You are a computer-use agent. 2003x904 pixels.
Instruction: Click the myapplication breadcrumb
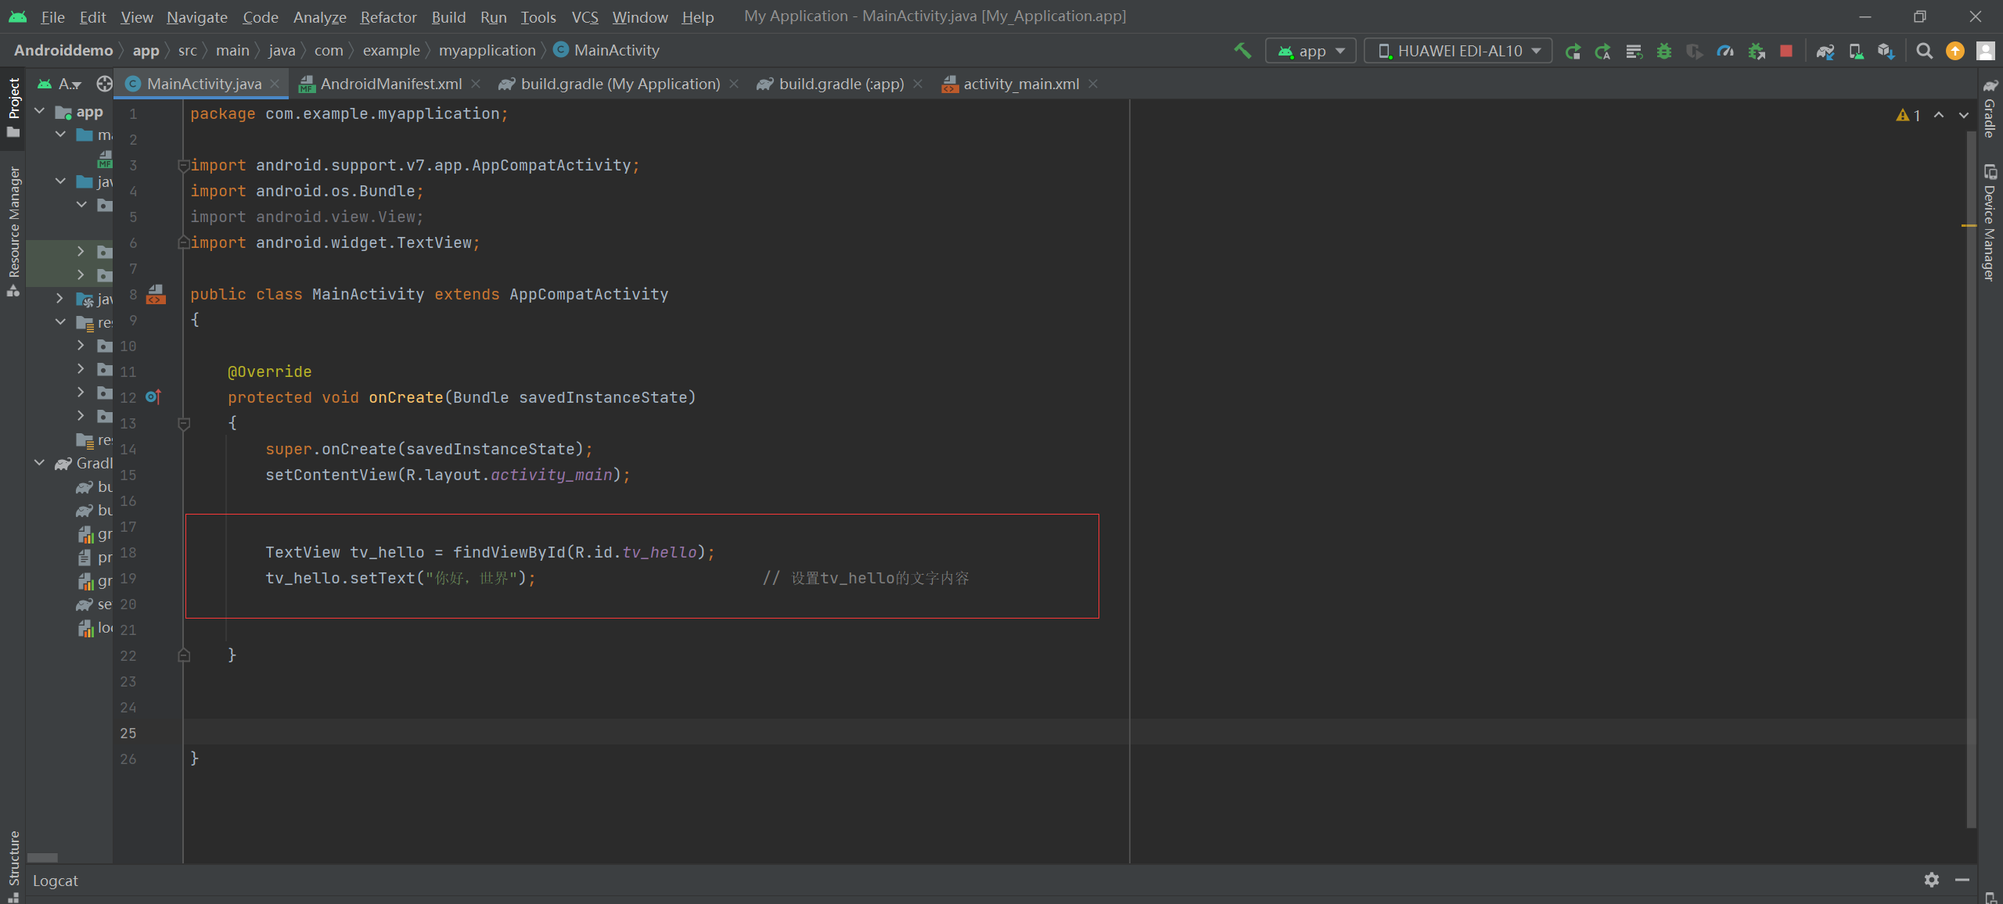point(487,51)
